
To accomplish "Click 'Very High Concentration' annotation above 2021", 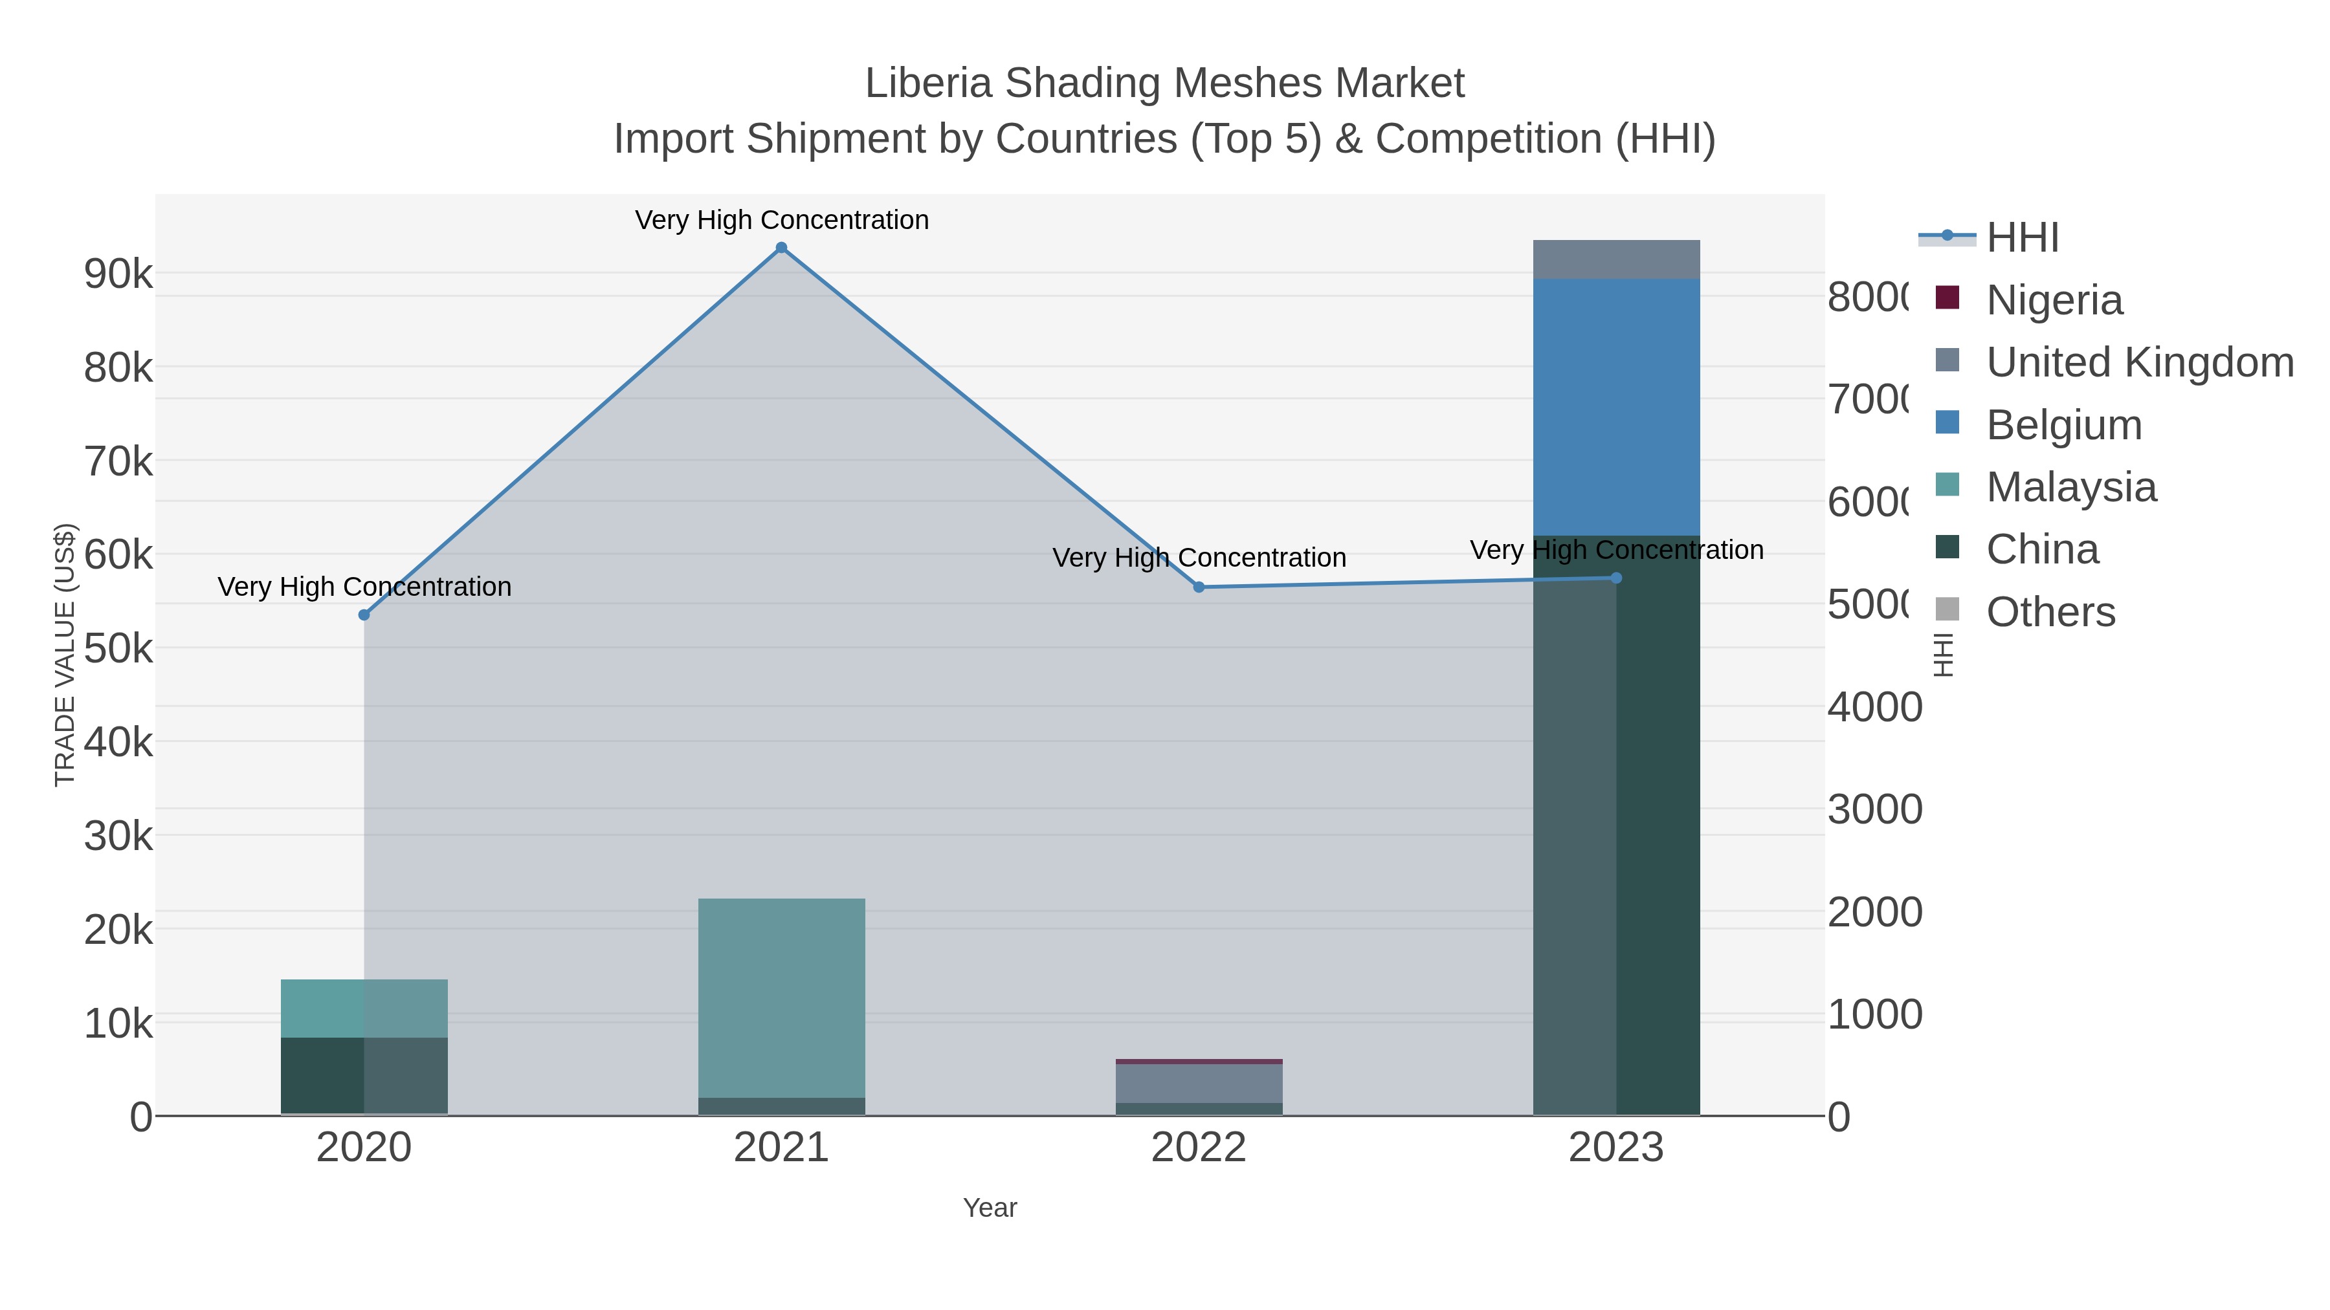I will [781, 220].
